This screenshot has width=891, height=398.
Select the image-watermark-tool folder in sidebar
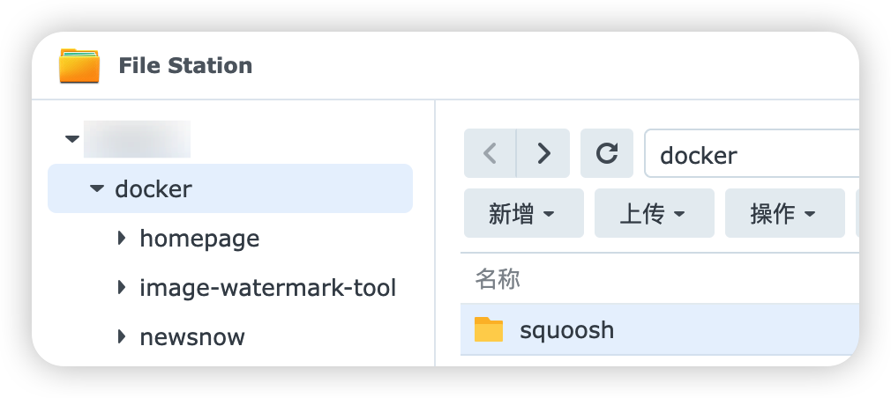pos(267,287)
